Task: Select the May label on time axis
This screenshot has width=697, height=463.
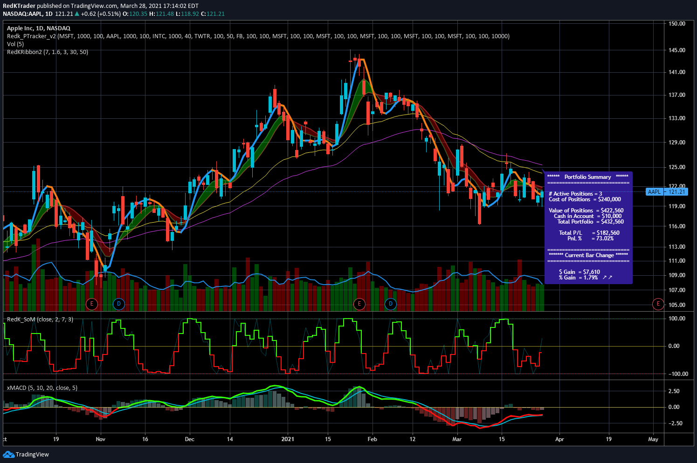Action: [653, 439]
